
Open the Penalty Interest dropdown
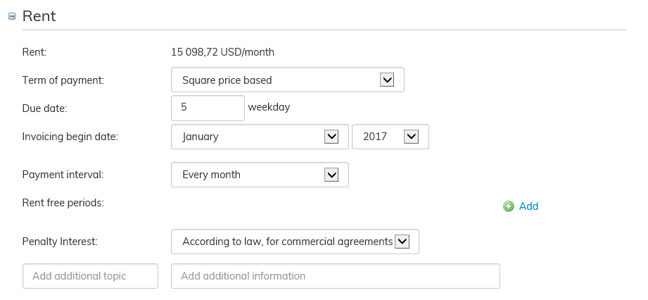tap(294, 242)
